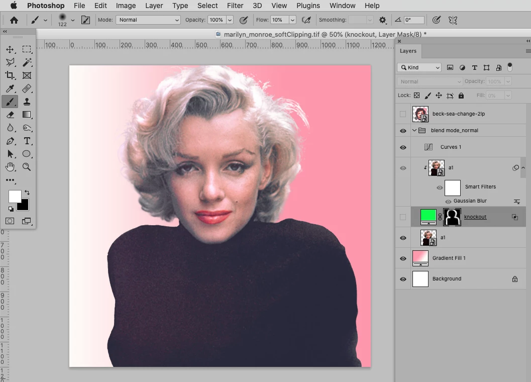Switch to the Layers panel tab
Viewport: 531px width, 382px height.
pyautogui.click(x=408, y=51)
